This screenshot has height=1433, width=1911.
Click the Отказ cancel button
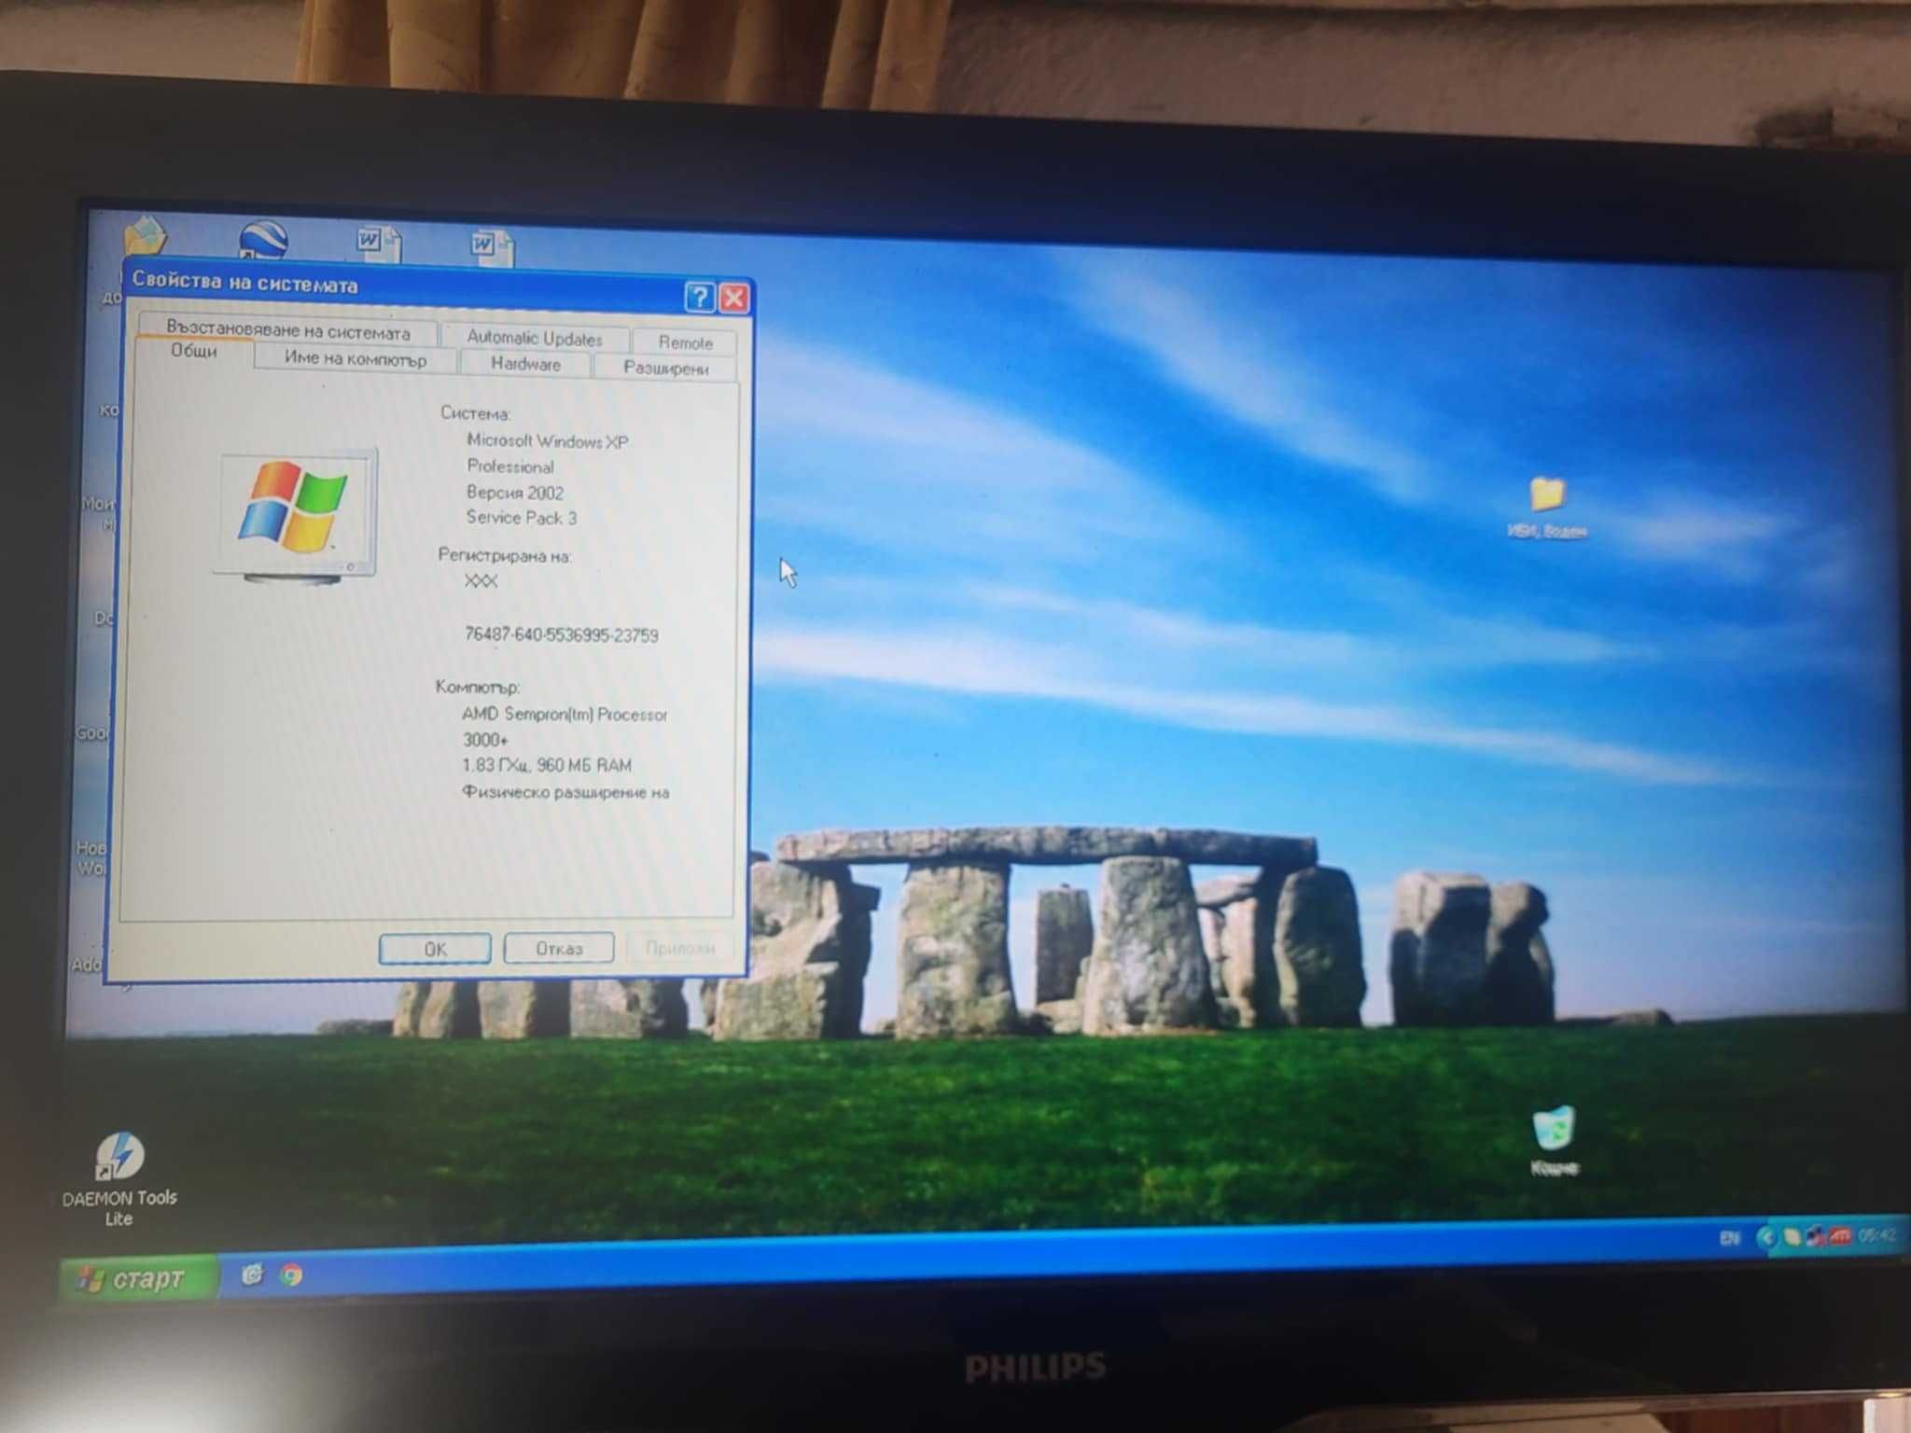click(559, 948)
